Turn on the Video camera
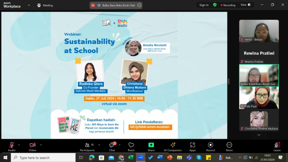288x162 pixels. click(x=33, y=147)
